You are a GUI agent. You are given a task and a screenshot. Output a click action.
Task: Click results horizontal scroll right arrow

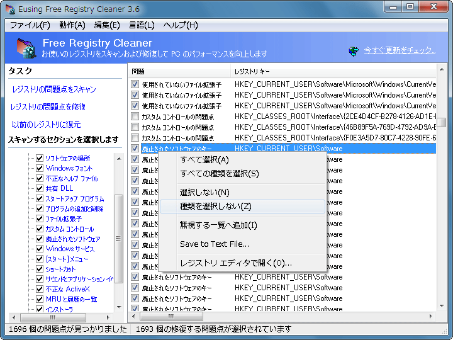431,316
